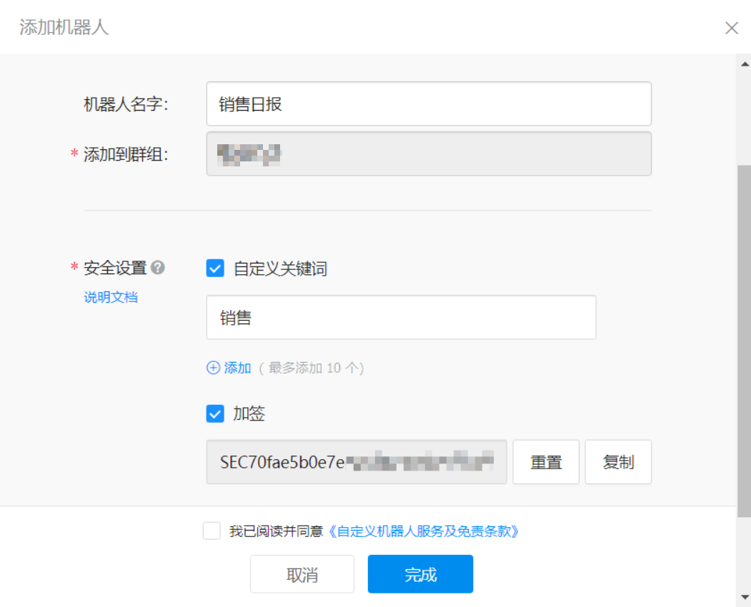Open 自定义机器人服务及免责条款 link
751x607 pixels.
click(x=424, y=531)
